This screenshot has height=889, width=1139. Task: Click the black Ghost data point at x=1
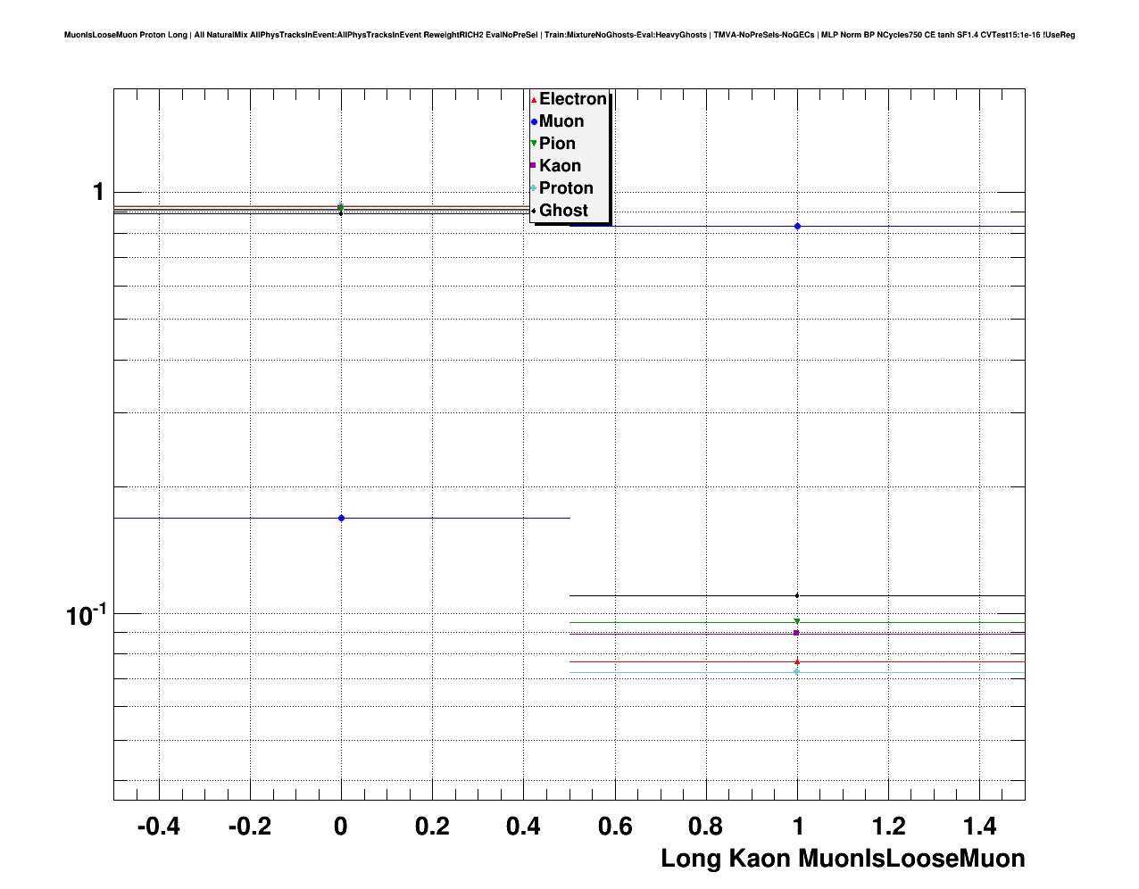(x=797, y=595)
